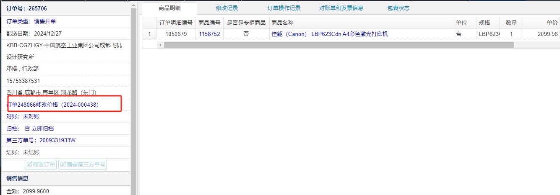The width and height of the screenshot is (560, 195).
Task: Click the 立即归档 link
Action: point(43,128)
